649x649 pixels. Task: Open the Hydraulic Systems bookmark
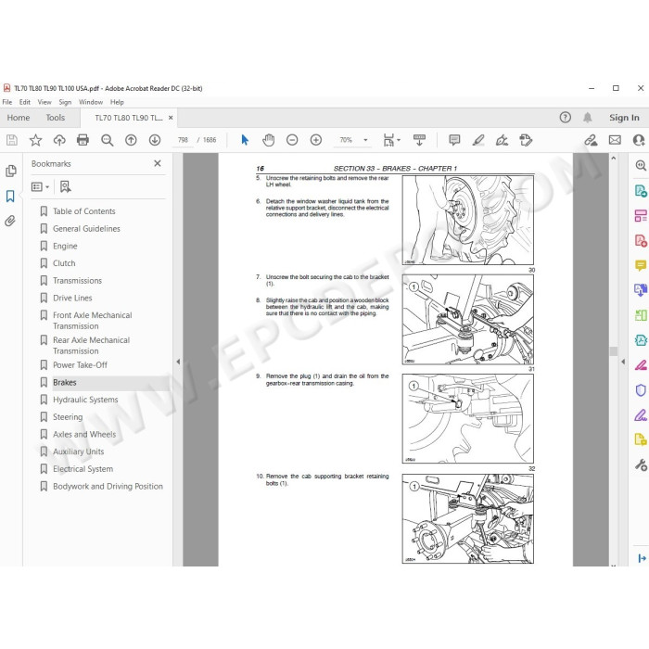tap(85, 400)
